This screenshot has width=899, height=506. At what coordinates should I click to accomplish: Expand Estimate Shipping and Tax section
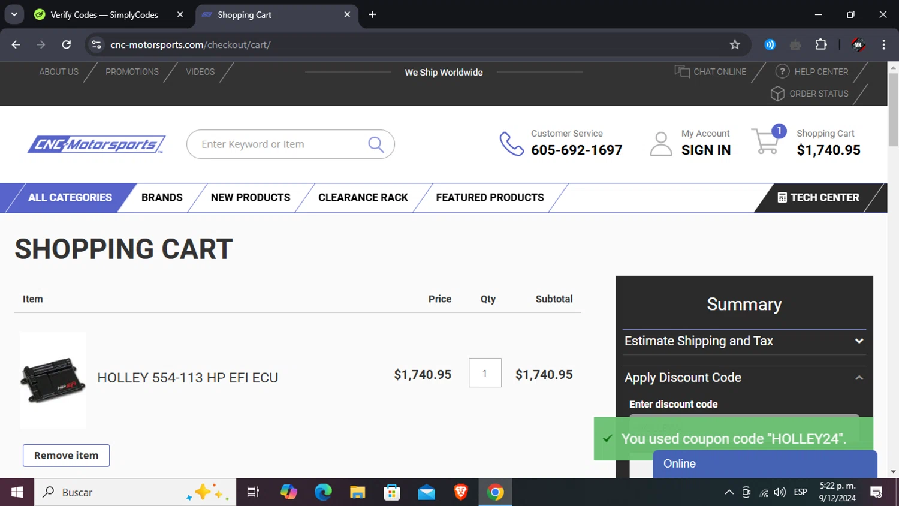coord(744,341)
